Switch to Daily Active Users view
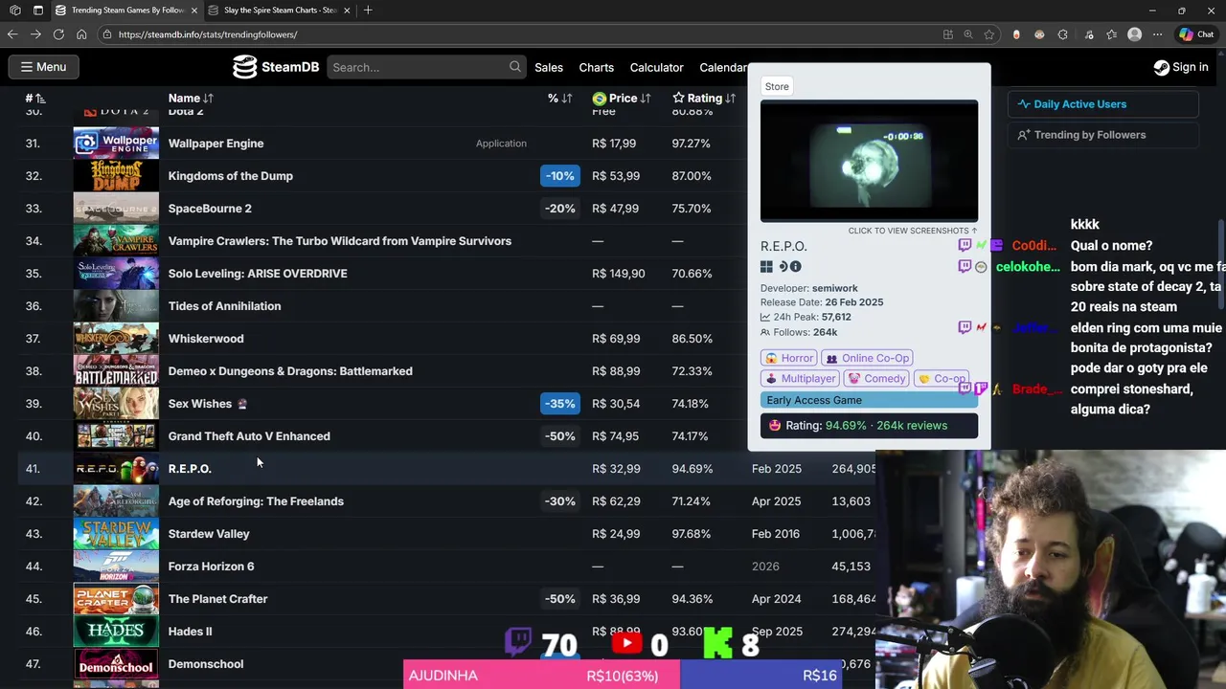1226x689 pixels. tap(1102, 104)
